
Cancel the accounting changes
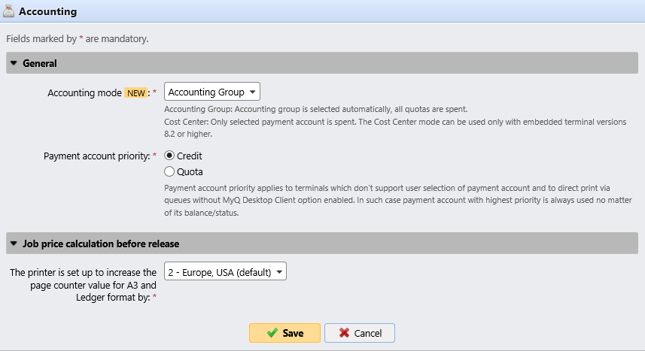[x=360, y=333]
